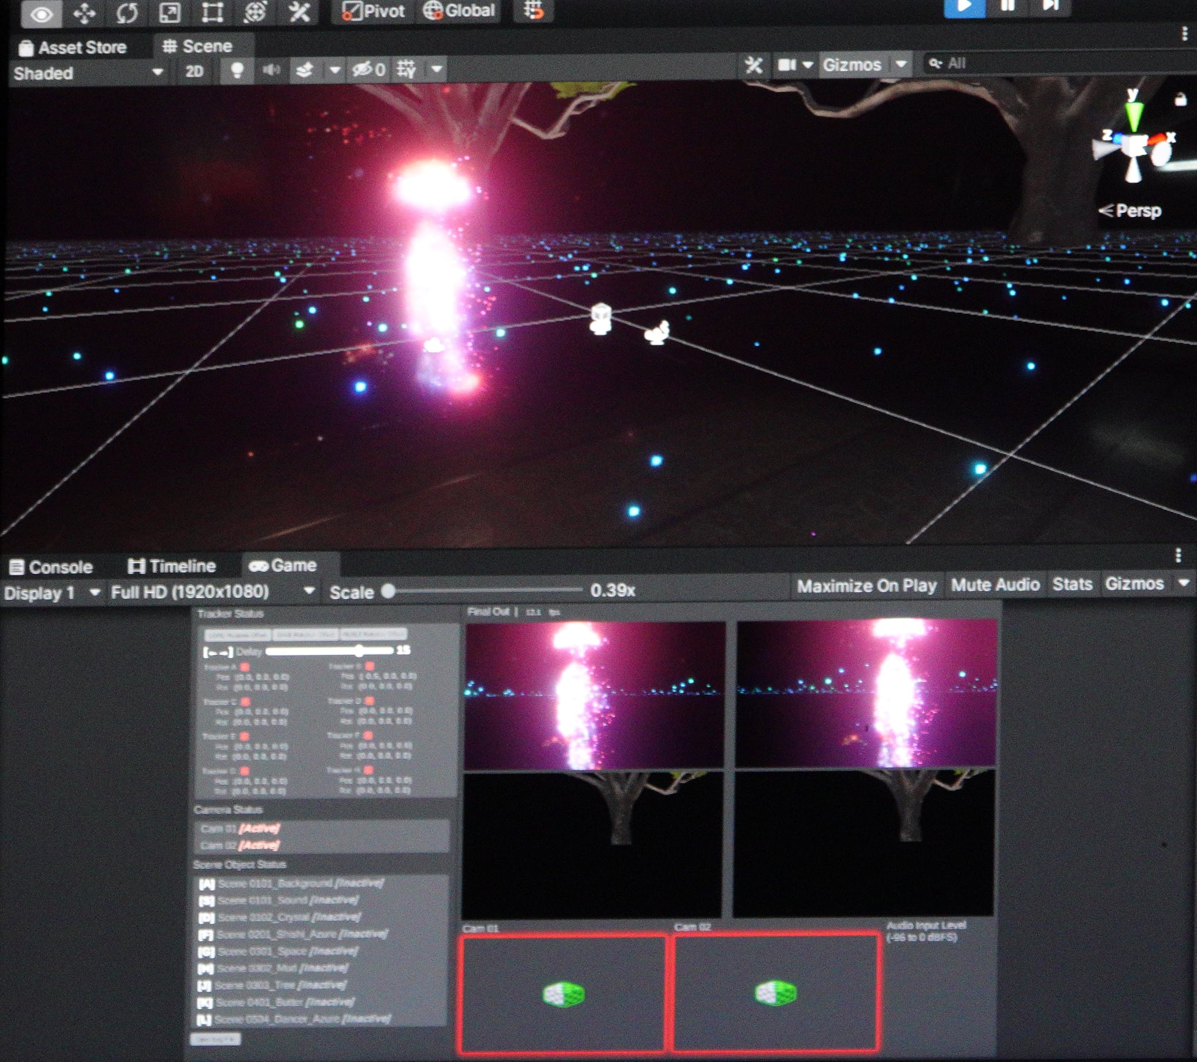Select the Scale tool icon

coord(169,12)
